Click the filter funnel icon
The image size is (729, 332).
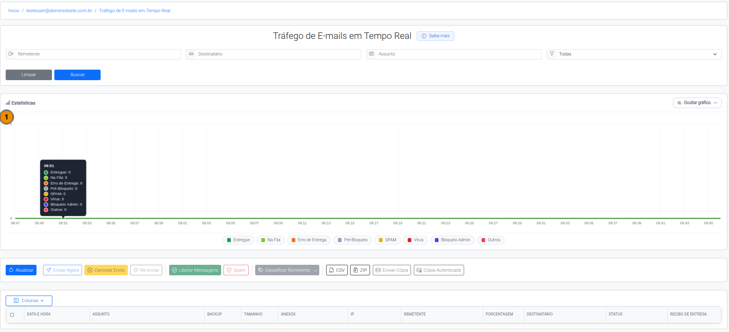coord(552,54)
